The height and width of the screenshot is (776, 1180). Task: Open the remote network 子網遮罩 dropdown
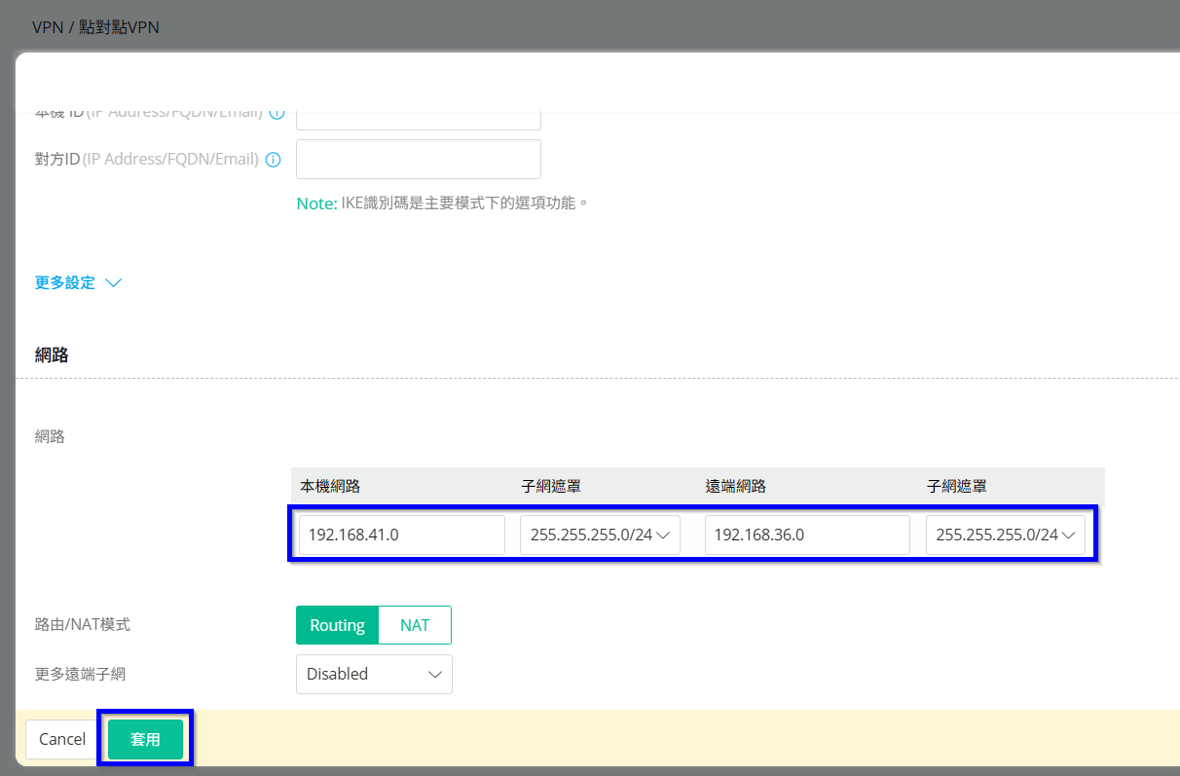click(x=1005, y=535)
